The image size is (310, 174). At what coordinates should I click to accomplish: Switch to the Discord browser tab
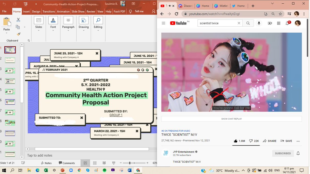tap(185, 6)
